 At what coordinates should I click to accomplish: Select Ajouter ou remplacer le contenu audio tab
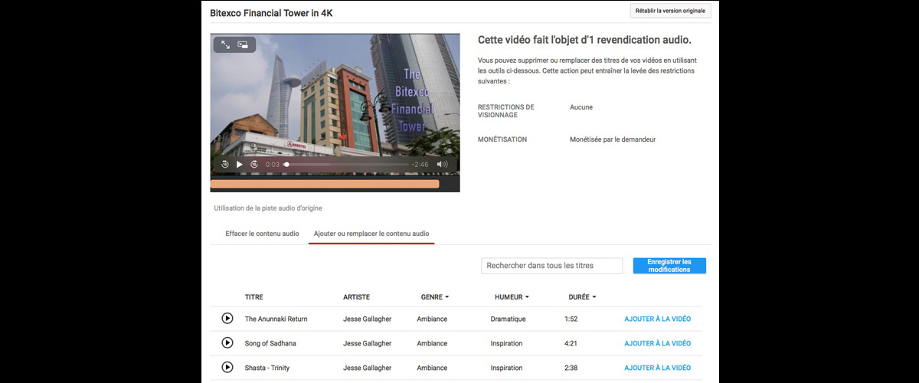point(371,233)
